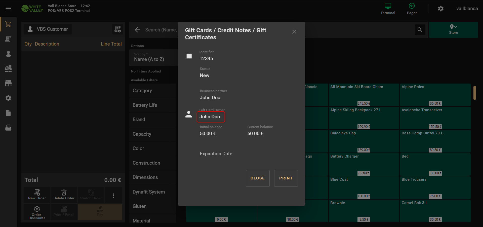483x227 pixels.
Task: Click the shopping cart sidebar icon
Action: [8, 24]
